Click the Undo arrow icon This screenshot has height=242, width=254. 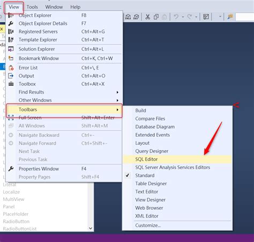[176, 17]
